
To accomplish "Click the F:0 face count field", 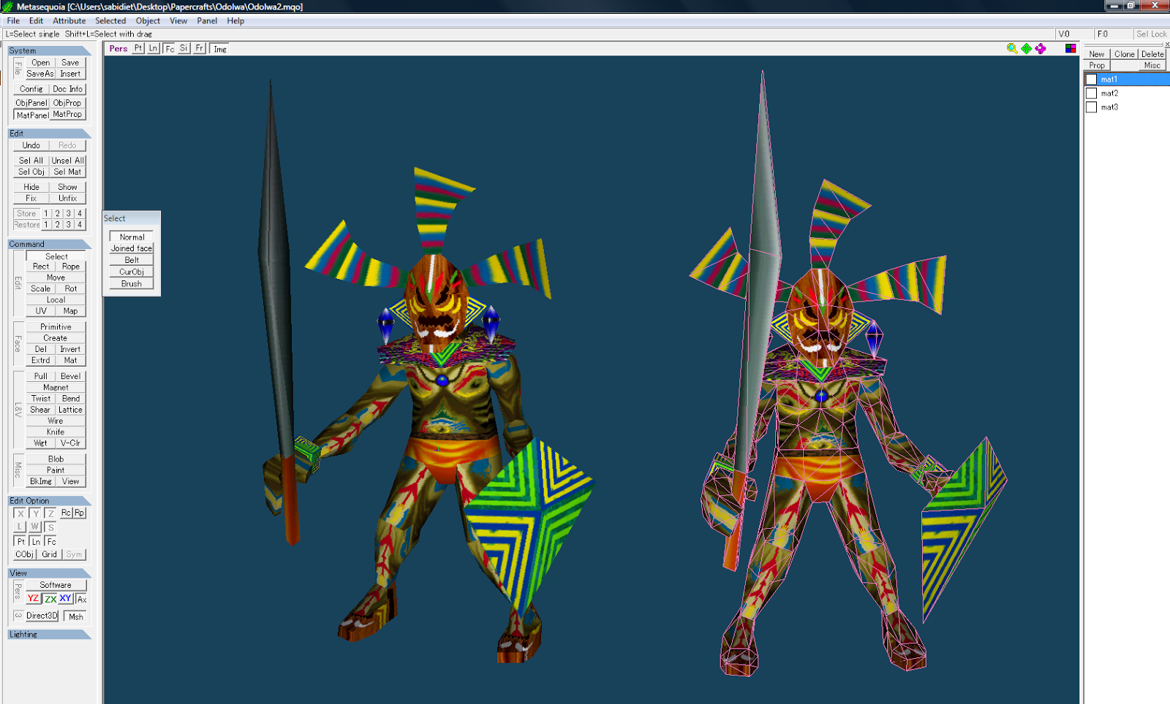I will pyautogui.click(x=1111, y=34).
